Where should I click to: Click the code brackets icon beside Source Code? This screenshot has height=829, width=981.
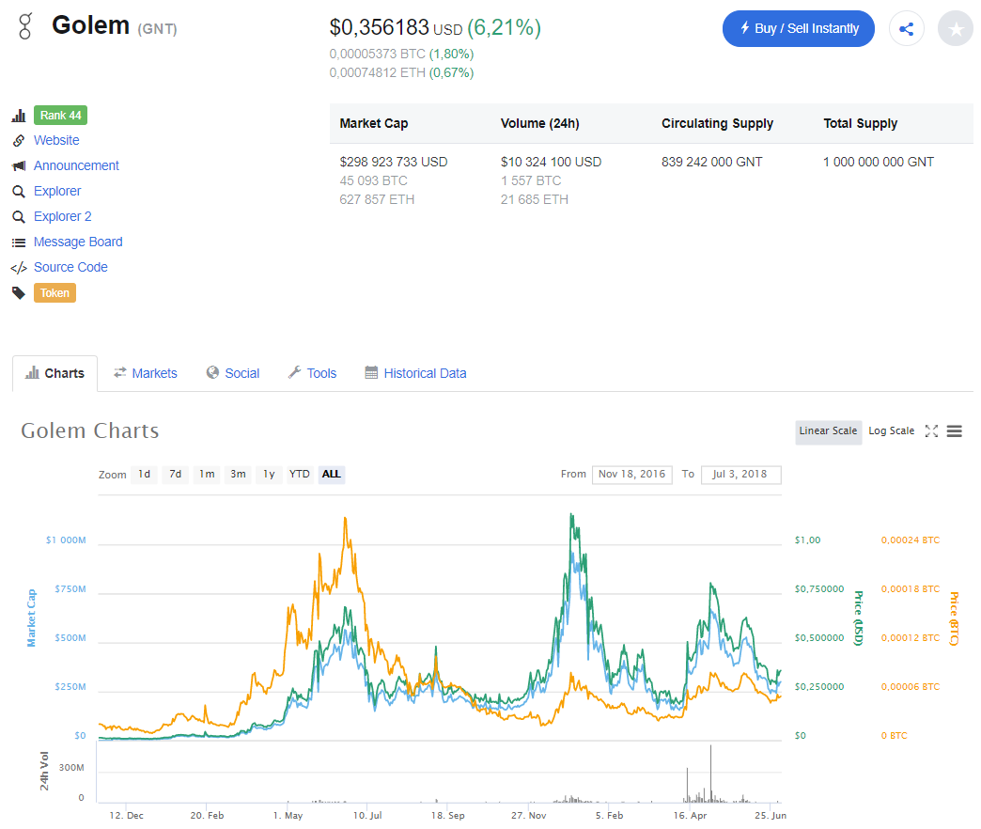coord(19,268)
